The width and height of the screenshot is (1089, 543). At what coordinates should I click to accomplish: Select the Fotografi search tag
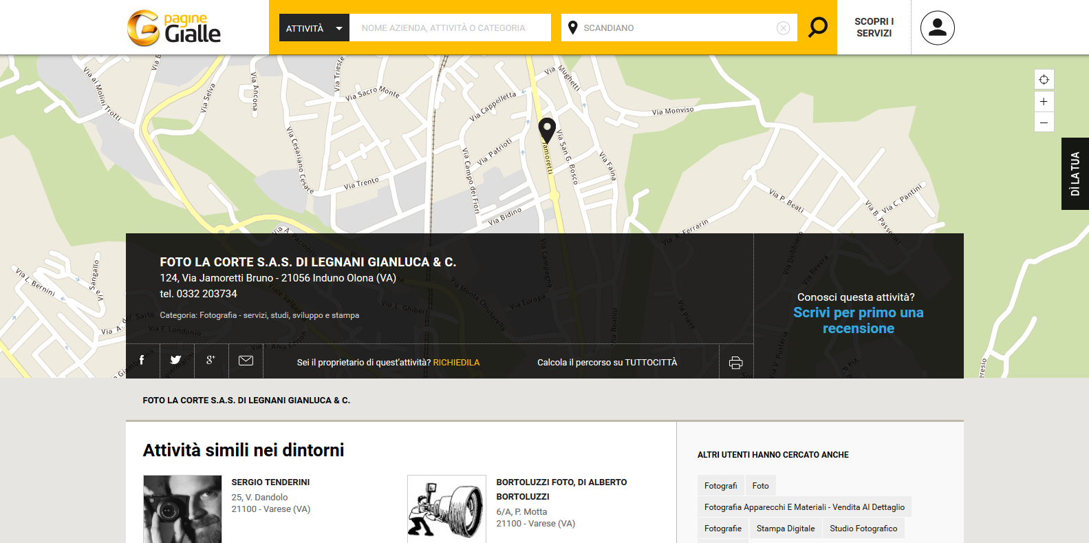(x=720, y=486)
